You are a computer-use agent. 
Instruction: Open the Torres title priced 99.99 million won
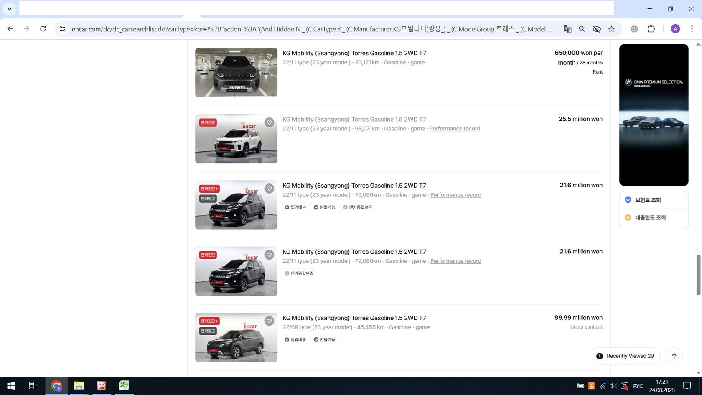[354, 318]
